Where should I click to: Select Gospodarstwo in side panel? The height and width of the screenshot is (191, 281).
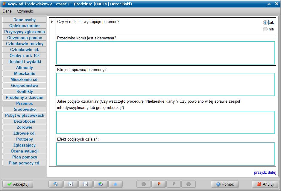[25, 85]
